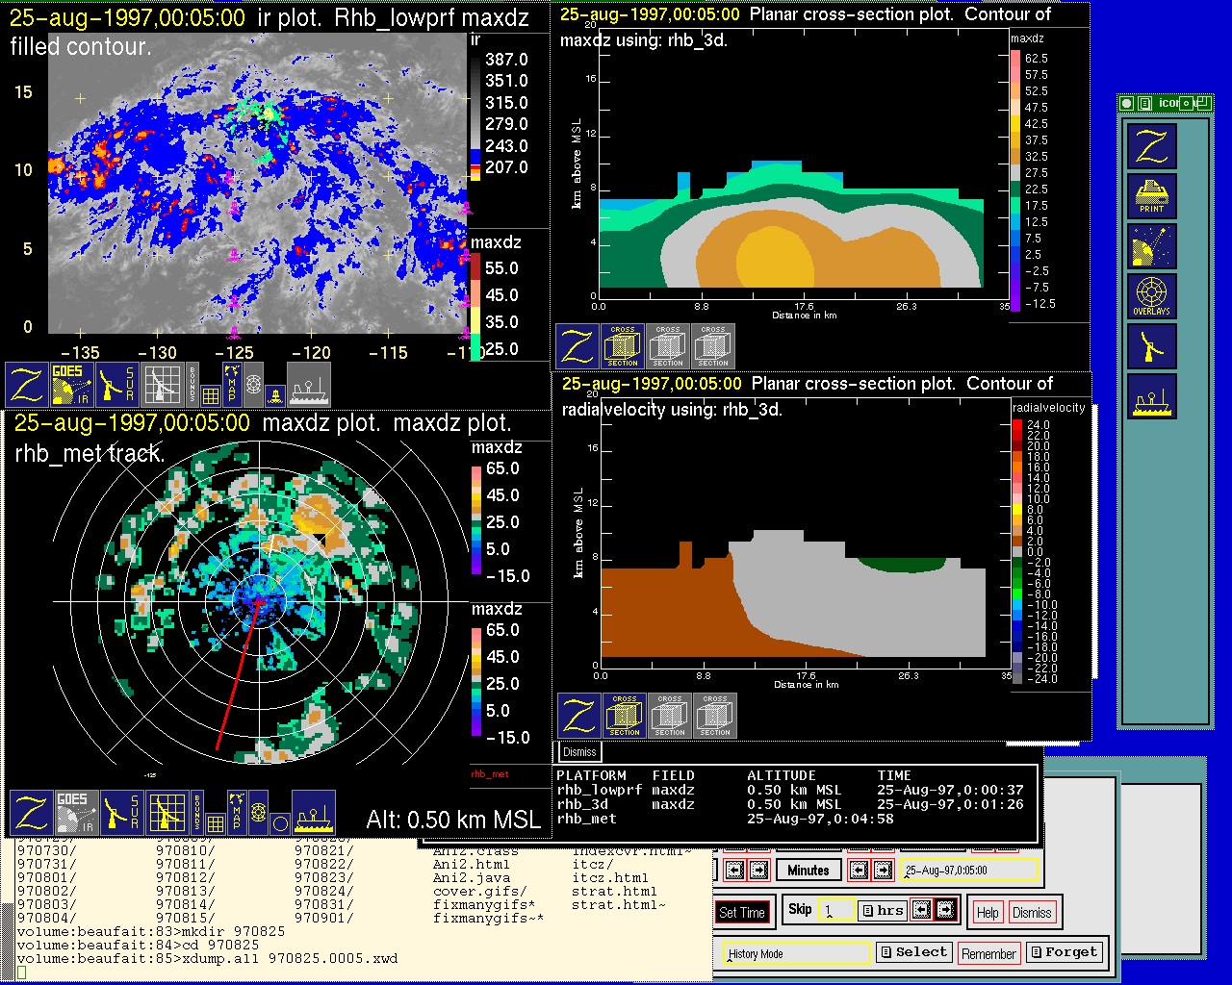Open OVERLAYS from the side icon panel
Image resolution: width=1232 pixels, height=985 pixels.
pyautogui.click(x=1152, y=296)
